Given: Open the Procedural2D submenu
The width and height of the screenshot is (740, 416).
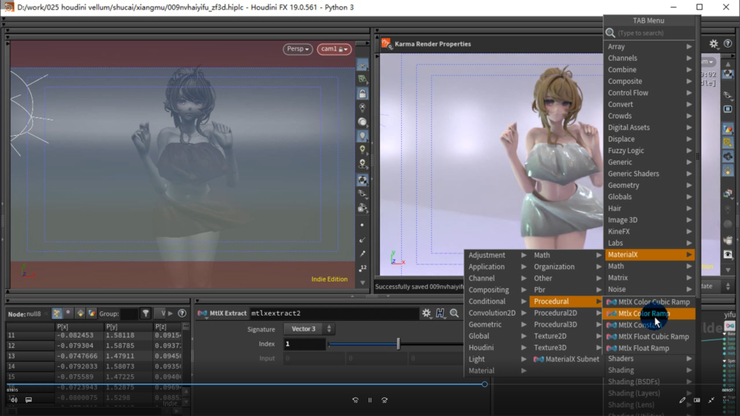Looking at the screenshot, I should coord(556,313).
